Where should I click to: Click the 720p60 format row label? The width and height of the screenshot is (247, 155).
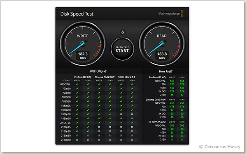66,93
